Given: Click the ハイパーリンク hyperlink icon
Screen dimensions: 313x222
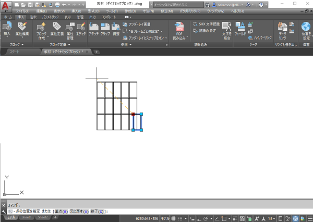Looking at the screenshot, I should 260,38.
